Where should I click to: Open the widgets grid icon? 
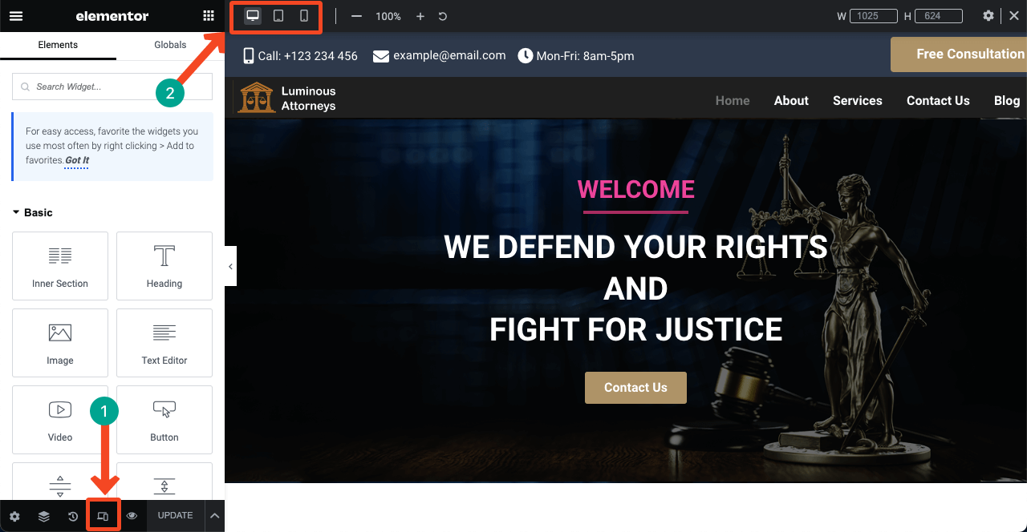(209, 16)
